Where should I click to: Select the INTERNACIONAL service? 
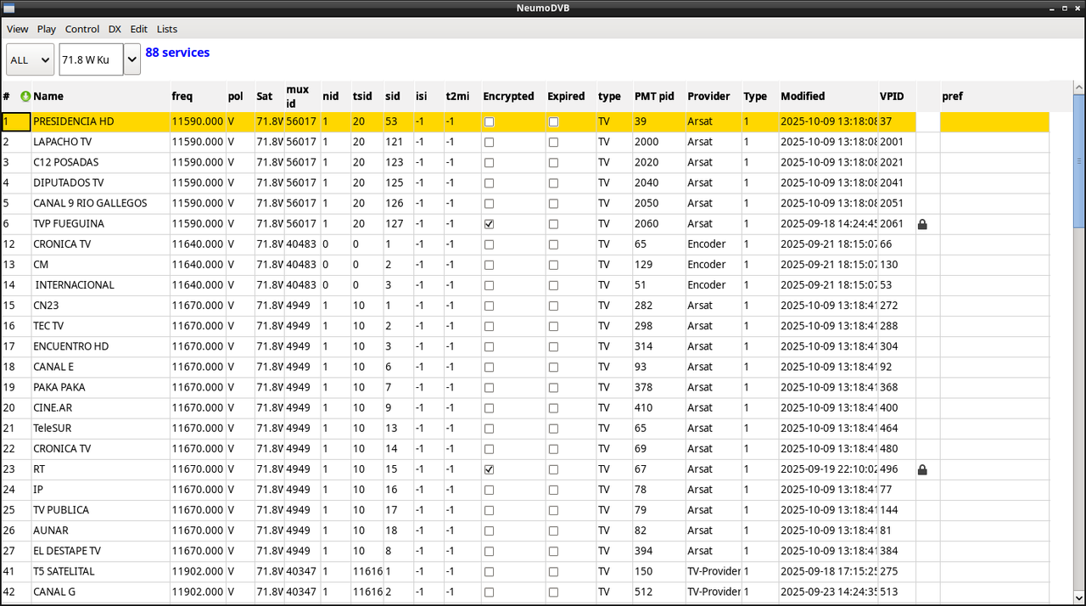(x=75, y=285)
